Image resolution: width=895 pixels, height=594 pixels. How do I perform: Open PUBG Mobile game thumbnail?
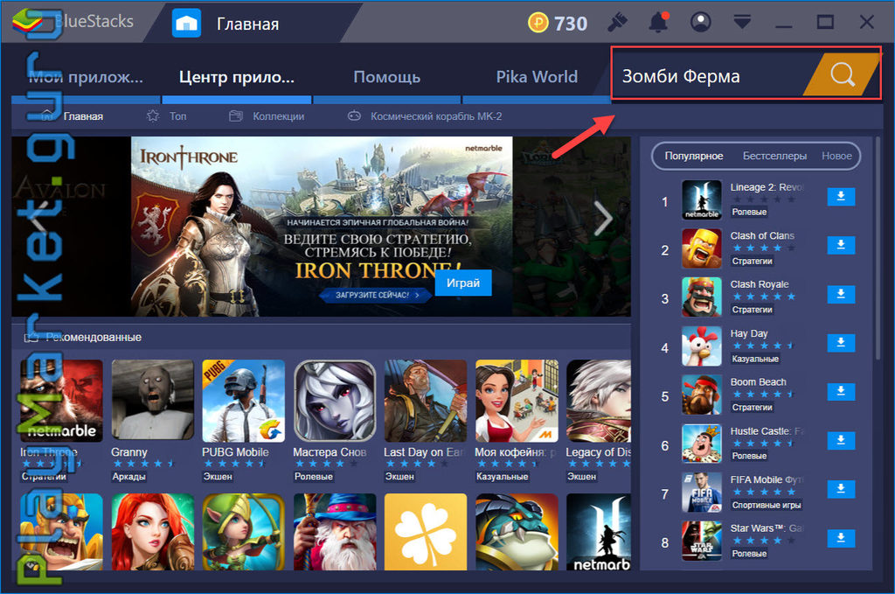tap(243, 401)
